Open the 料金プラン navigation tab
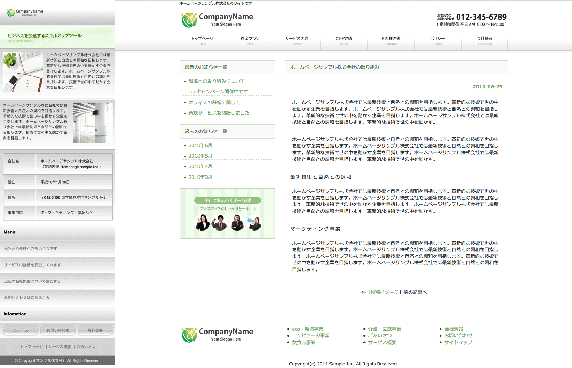 click(x=250, y=41)
